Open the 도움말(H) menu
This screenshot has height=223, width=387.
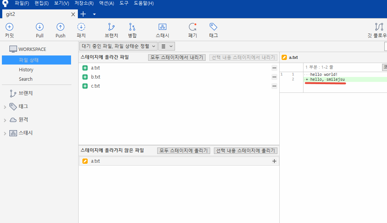click(144, 3)
